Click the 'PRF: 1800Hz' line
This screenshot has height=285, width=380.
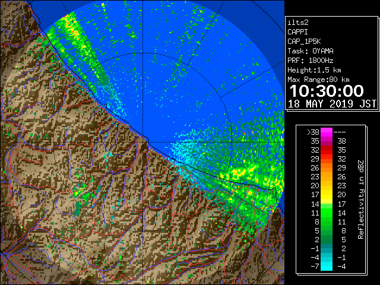tap(311, 61)
